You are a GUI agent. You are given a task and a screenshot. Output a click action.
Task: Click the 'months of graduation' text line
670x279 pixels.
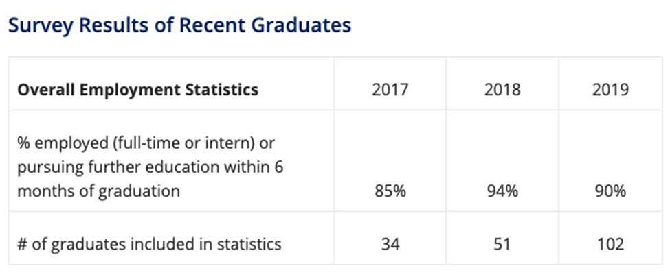click(x=98, y=191)
